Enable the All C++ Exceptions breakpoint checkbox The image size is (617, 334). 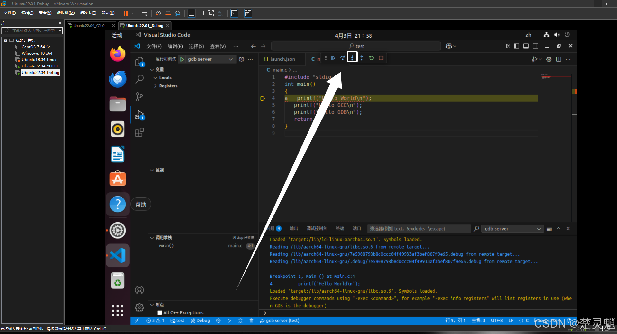(x=160, y=313)
